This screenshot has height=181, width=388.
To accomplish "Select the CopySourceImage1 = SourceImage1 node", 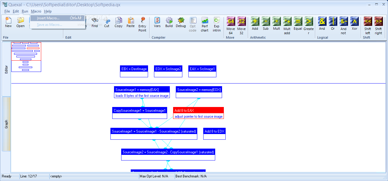I will [x=140, y=113].
